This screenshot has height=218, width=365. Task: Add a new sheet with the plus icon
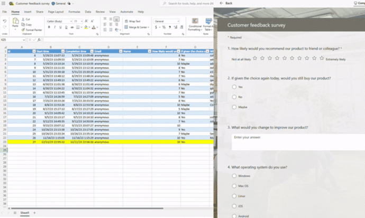tap(34, 212)
